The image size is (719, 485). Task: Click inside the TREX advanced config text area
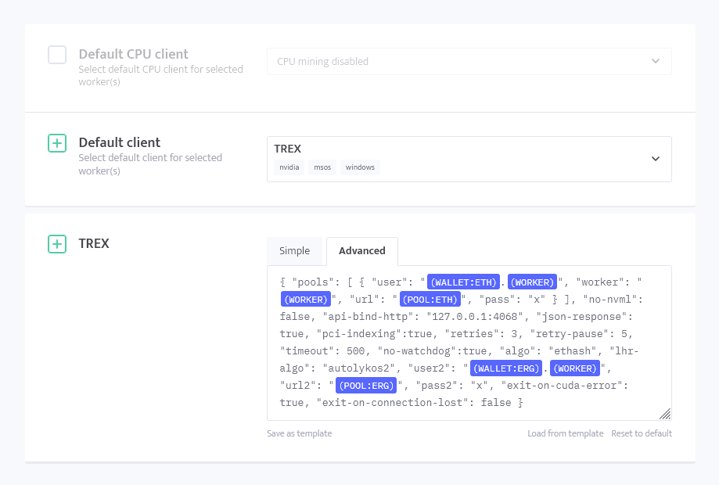pos(469,343)
